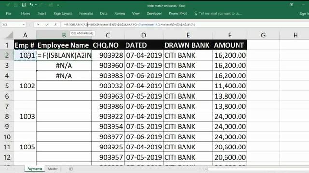
Task: Click cheque number 903928
Action: [108, 55]
